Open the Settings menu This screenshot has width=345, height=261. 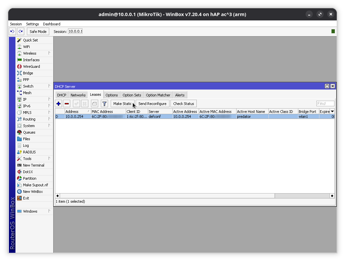pyautogui.click(x=32, y=24)
